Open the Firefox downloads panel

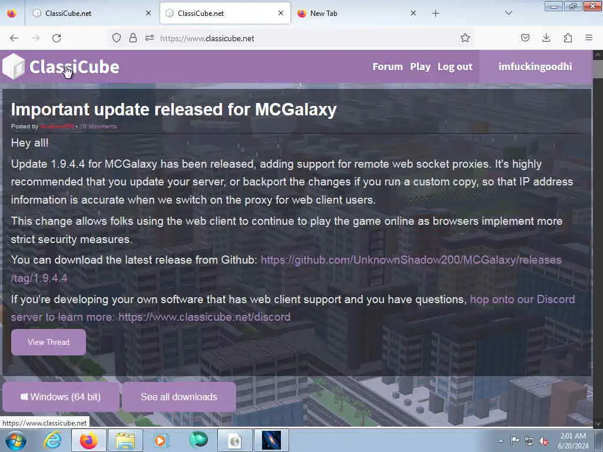(546, 38)
